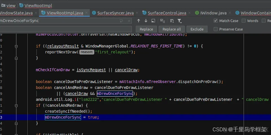The image size is (271, 135).
Task: Open search results in Find window icon
Action: click(x=153, y=21)
